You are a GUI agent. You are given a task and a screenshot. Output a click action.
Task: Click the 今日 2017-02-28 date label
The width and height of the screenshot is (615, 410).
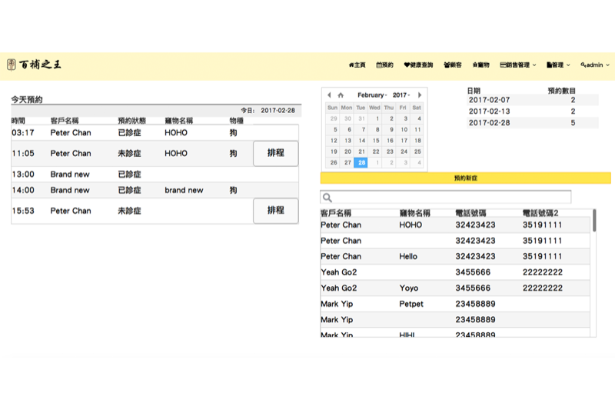[x=268, y=111]
